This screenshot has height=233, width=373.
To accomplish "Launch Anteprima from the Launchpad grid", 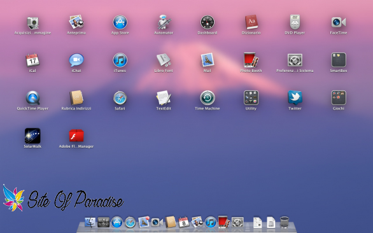I will tap(76, 22).
